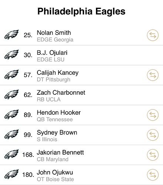Open Hendon Hooker player name

click(59, 112)
